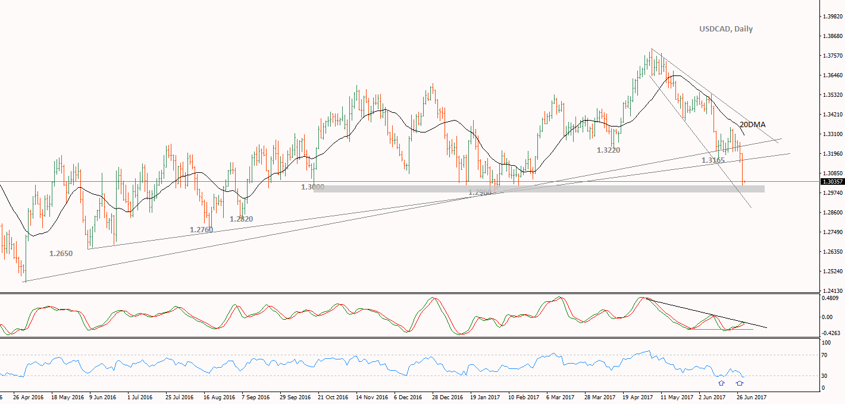The width and height of the screenshot is (845, 404).
Task: Click the 1.2960 label inside the gray zone
Action: [480, 192]
